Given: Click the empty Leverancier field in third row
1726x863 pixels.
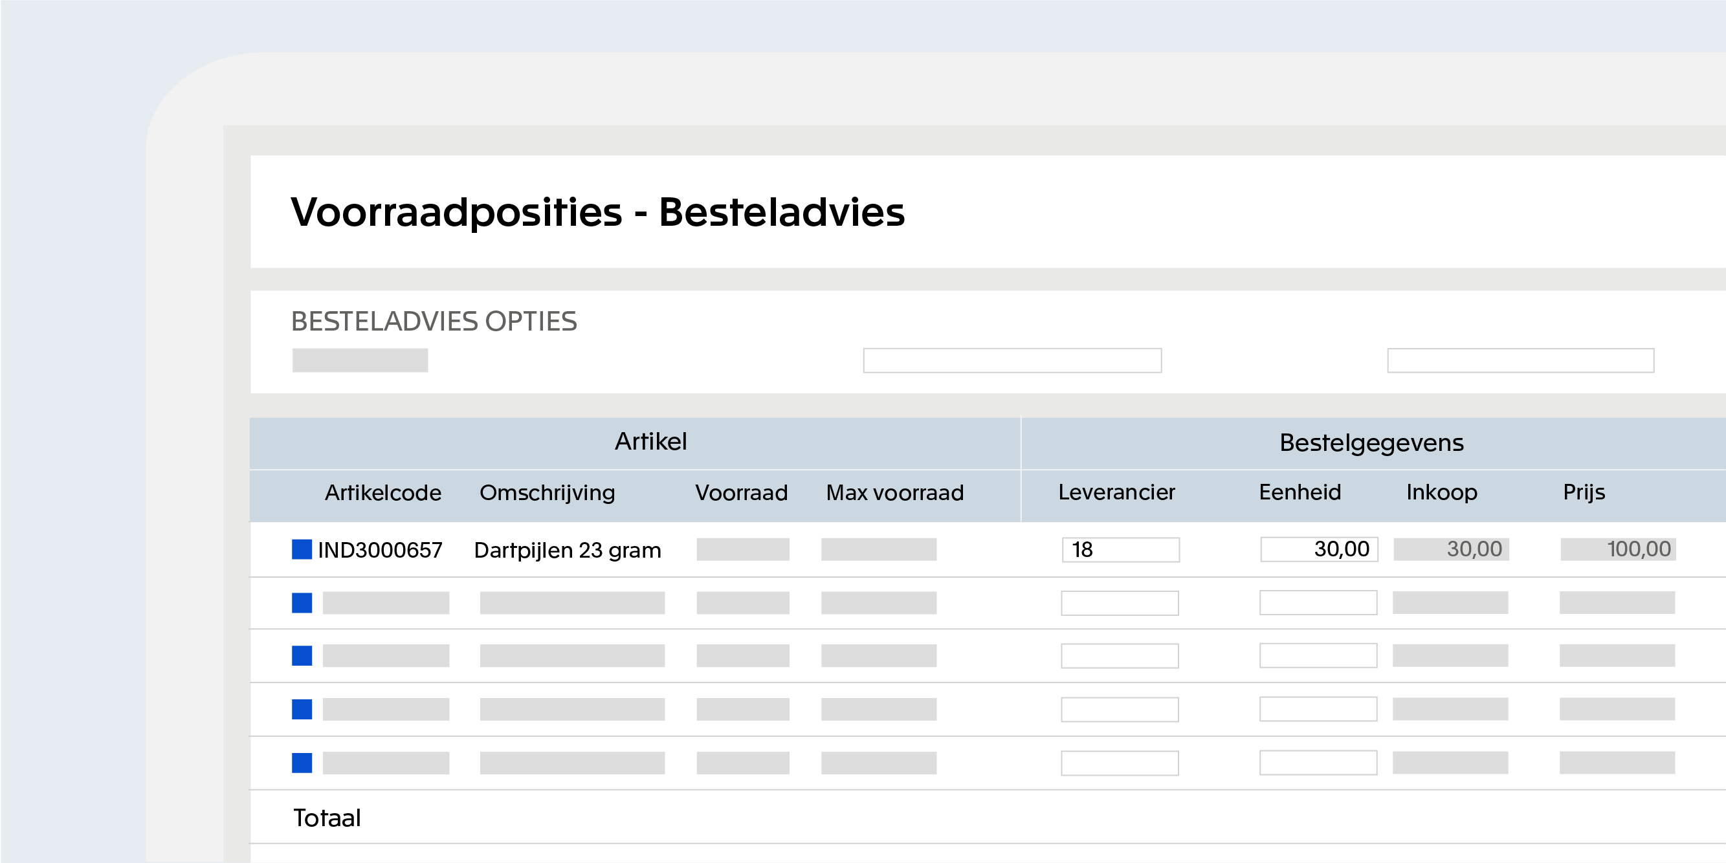Looking at the screenshot, I should click(x=1120, y=656).
